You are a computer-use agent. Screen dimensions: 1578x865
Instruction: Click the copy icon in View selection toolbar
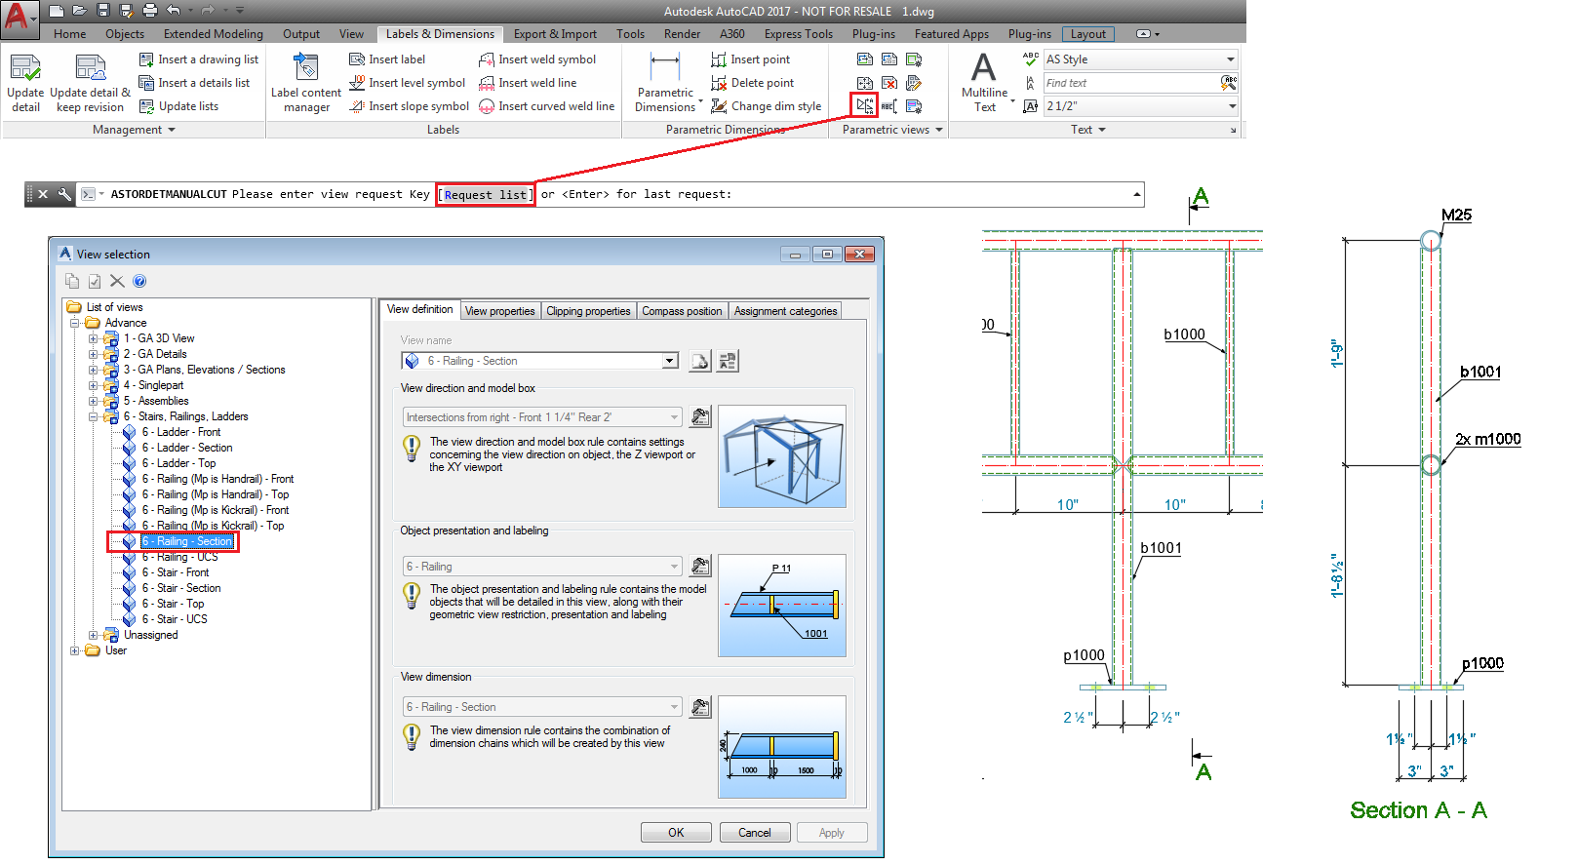coord(72,282)
